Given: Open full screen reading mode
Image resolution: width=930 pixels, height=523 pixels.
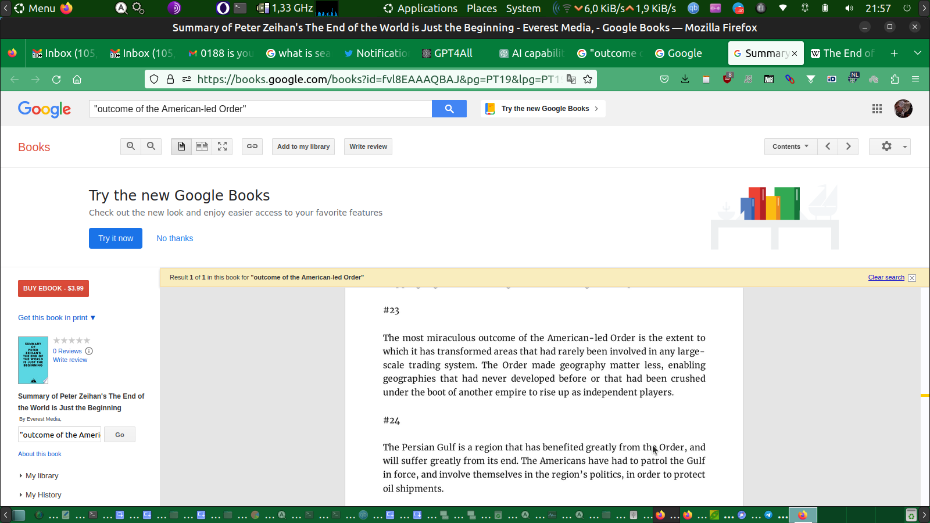Looking at the screenshot, I should coord(222,146).
